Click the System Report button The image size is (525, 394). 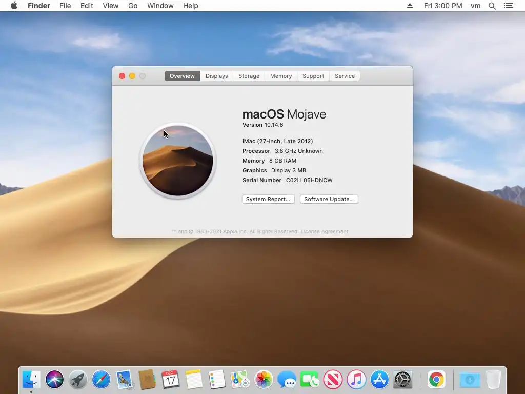pos(268,199)
